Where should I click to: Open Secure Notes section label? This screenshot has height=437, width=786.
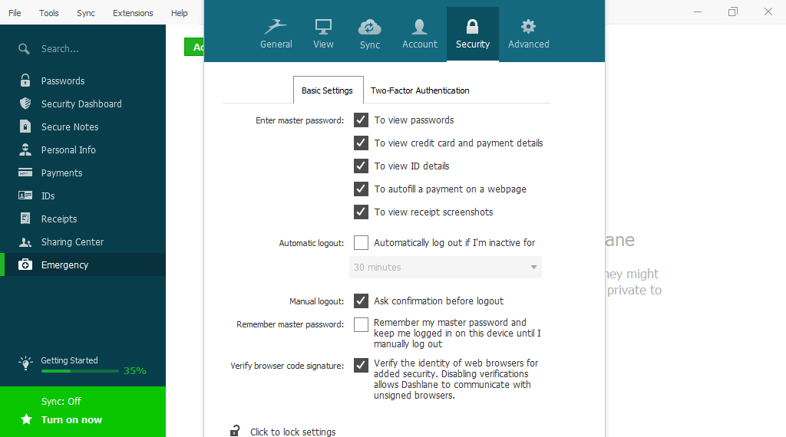[70, 127]
